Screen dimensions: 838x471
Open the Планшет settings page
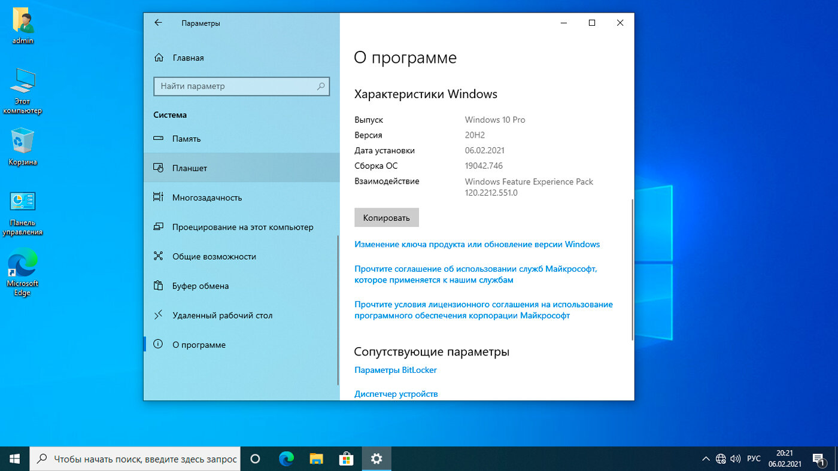(241, 168)
